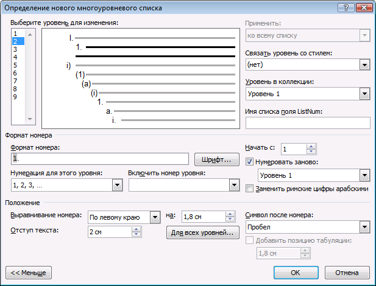
Task: Click the level list scroll-up arrow
Action: click(30, 35)
